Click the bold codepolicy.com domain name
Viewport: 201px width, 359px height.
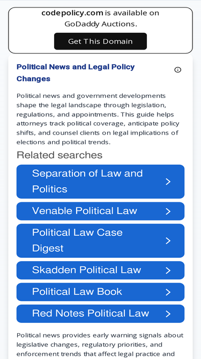coord(72,13)
